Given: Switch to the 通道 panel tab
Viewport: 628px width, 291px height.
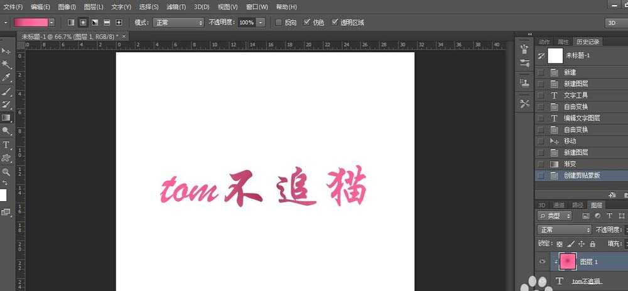Looking at the screenshot, I should pos(558,205).
